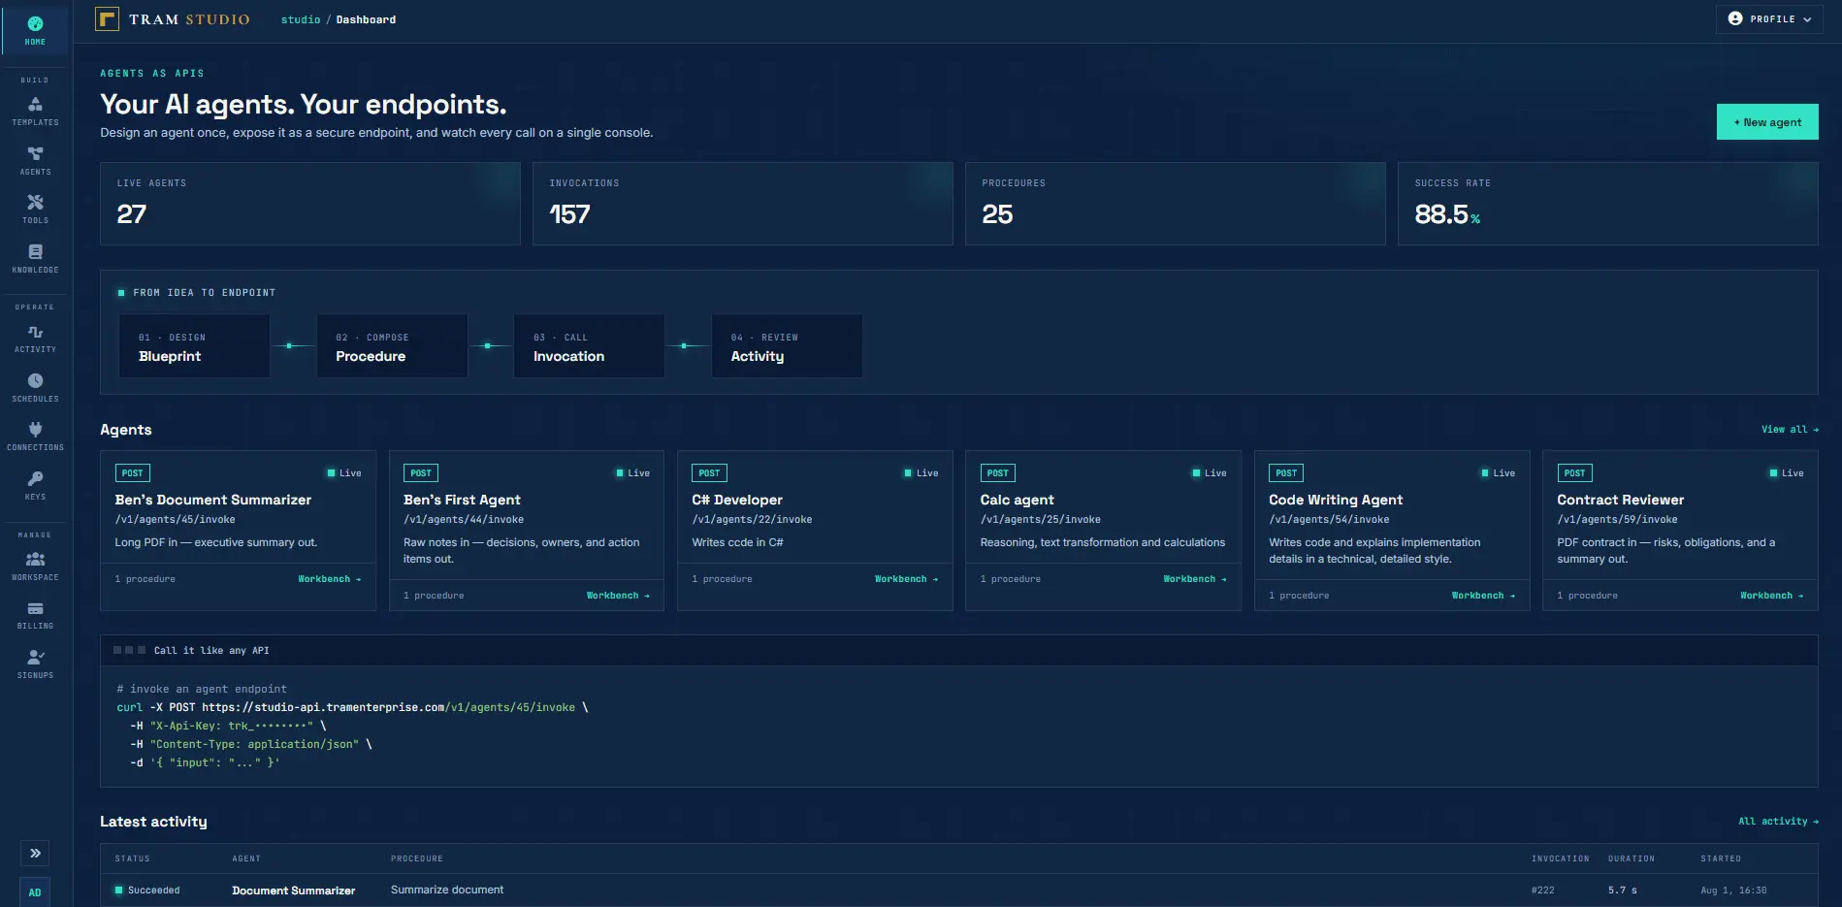This screenshot has height=907, width=1842.
Task: Click Call it like any API header
Action: pos(211,651)
